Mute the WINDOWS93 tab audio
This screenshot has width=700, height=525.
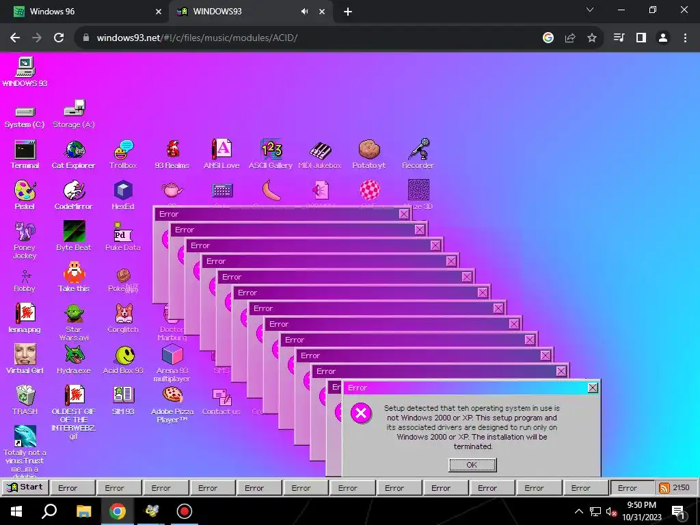click(x=304, y=12)
